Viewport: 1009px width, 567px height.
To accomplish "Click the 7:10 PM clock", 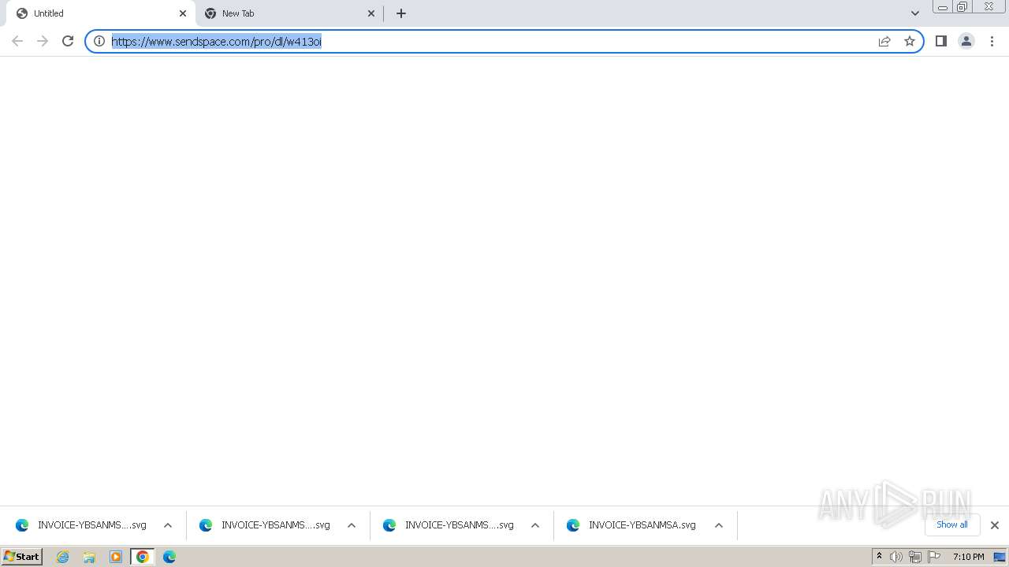I will [x=968, y=557].
